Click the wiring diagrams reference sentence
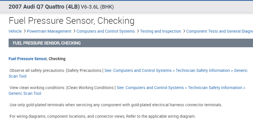Screen dimensions: 253x124 pos(102,117)
